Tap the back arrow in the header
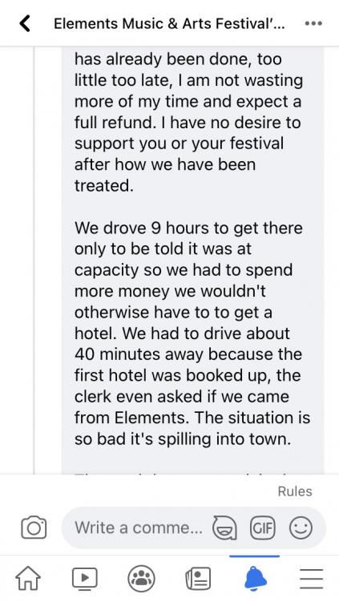The image size is (339, 602). click(x=24, y=24)
